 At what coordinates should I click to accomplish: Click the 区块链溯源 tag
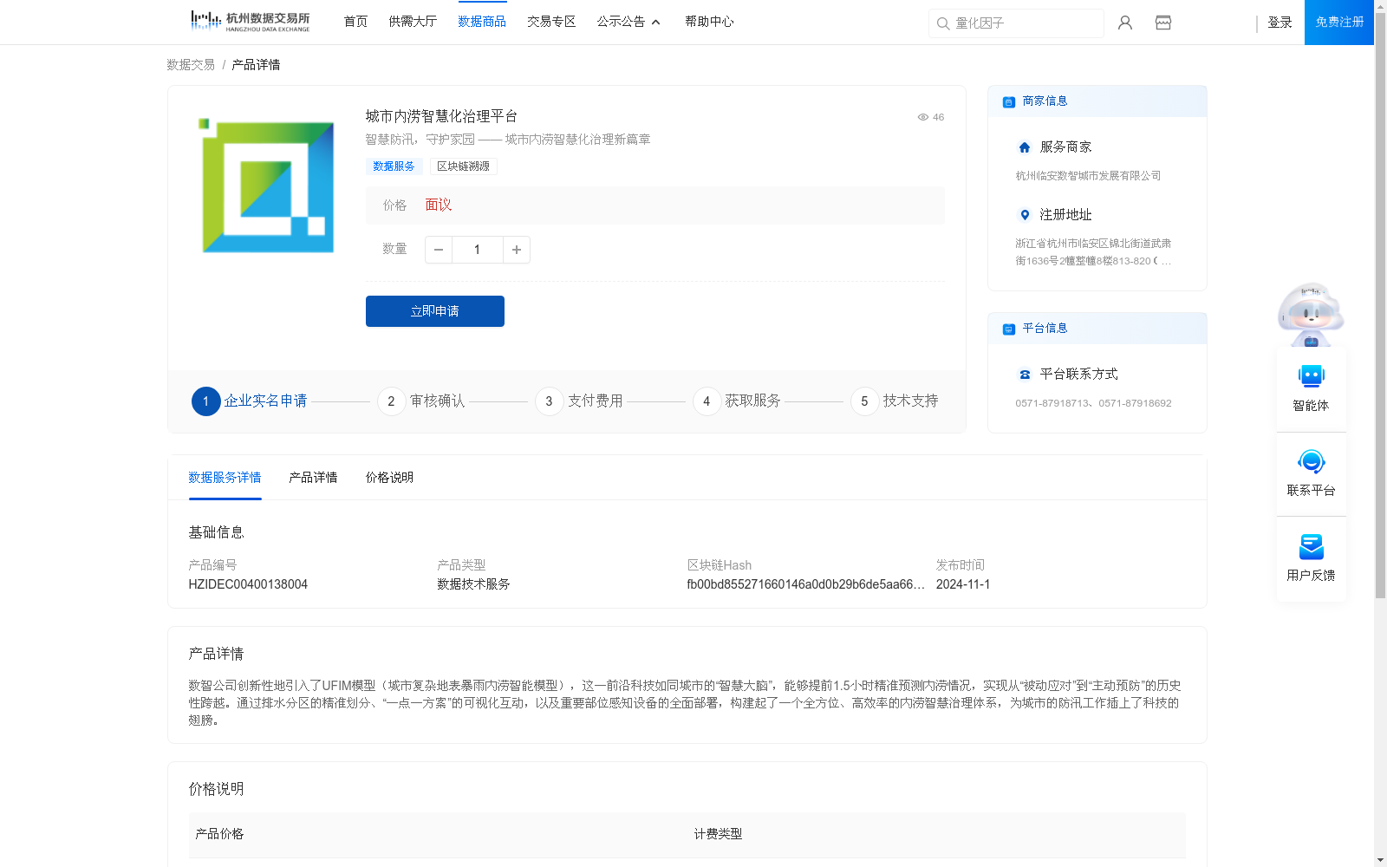pos(463,166)
